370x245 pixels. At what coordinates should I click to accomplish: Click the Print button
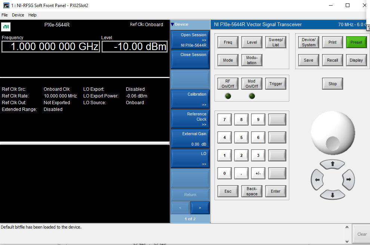[333, 42]
